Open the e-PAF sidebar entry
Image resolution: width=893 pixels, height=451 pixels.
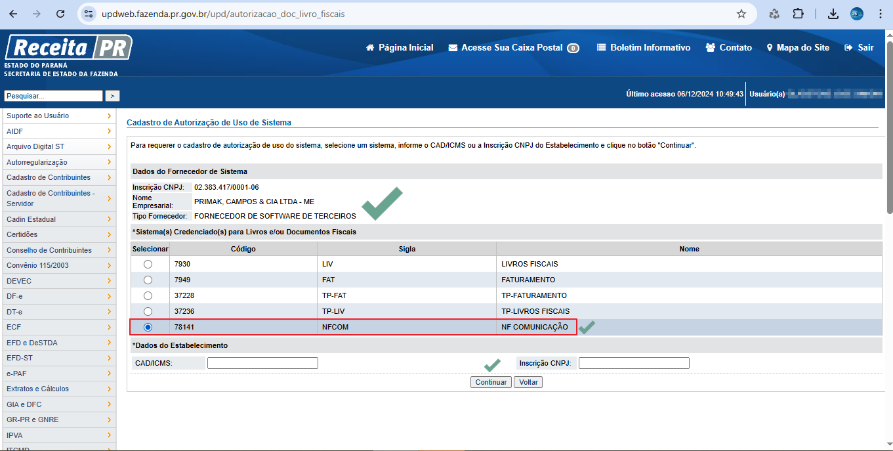[58, 374]
